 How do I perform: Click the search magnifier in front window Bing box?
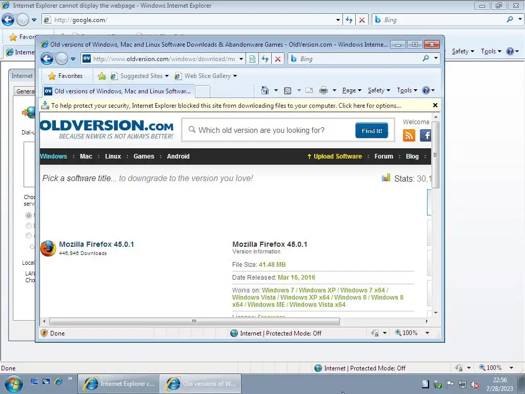click(x=425, y=58)
